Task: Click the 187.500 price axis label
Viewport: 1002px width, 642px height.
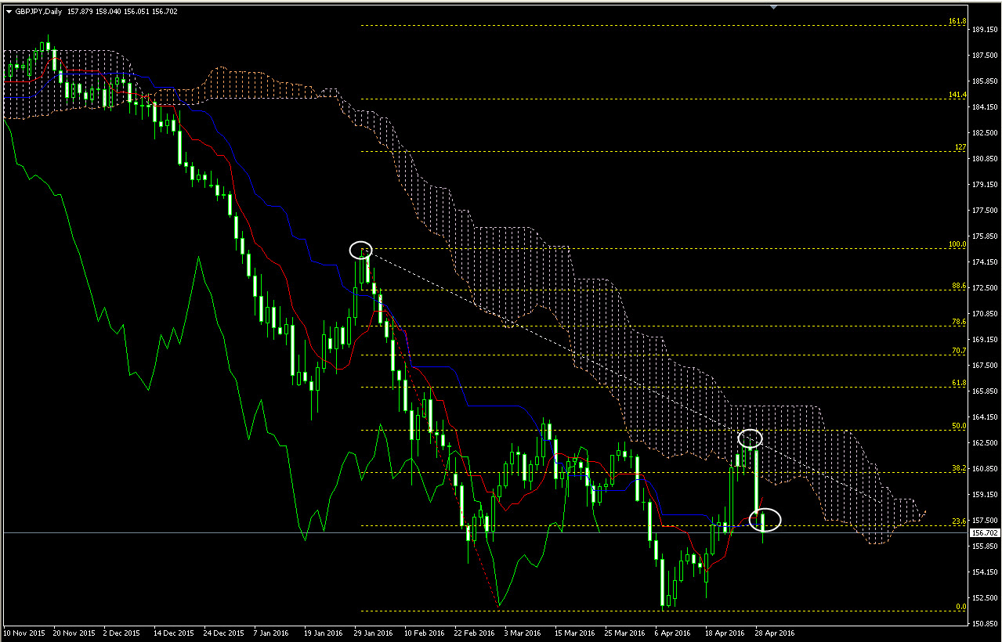Action: 985,56
